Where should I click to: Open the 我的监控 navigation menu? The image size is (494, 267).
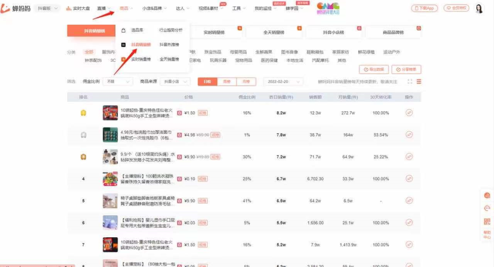click(x=265, y=8)
